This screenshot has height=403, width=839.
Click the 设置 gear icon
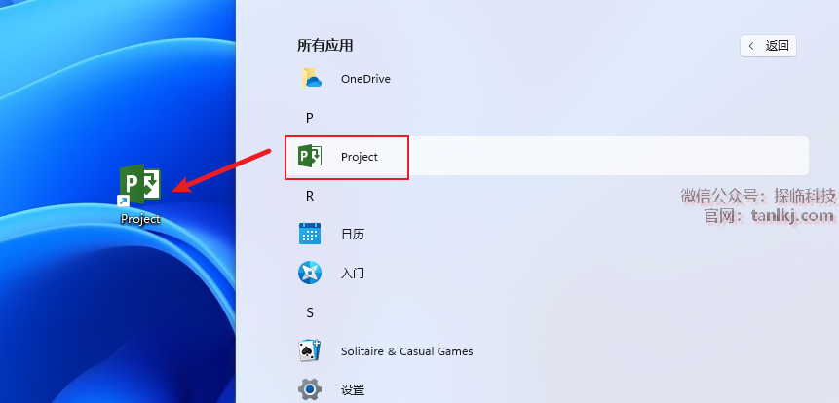tap(310, 389)
